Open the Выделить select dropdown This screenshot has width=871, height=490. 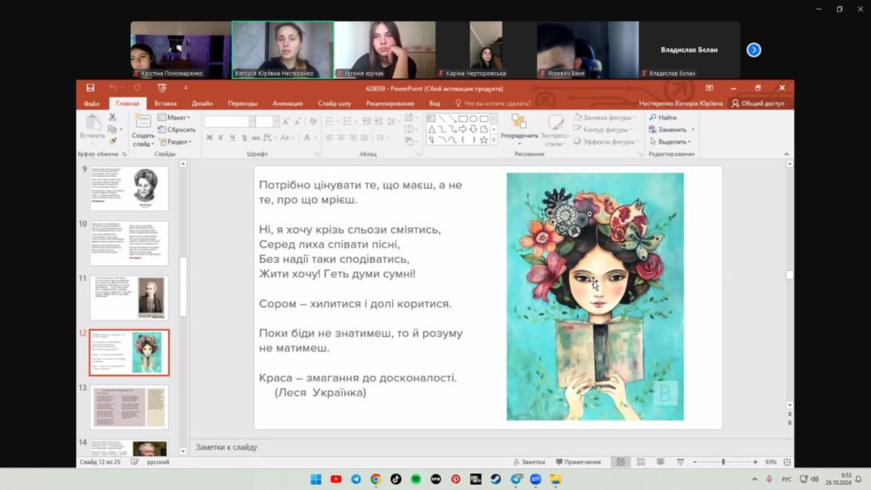[x=670, y=142]
